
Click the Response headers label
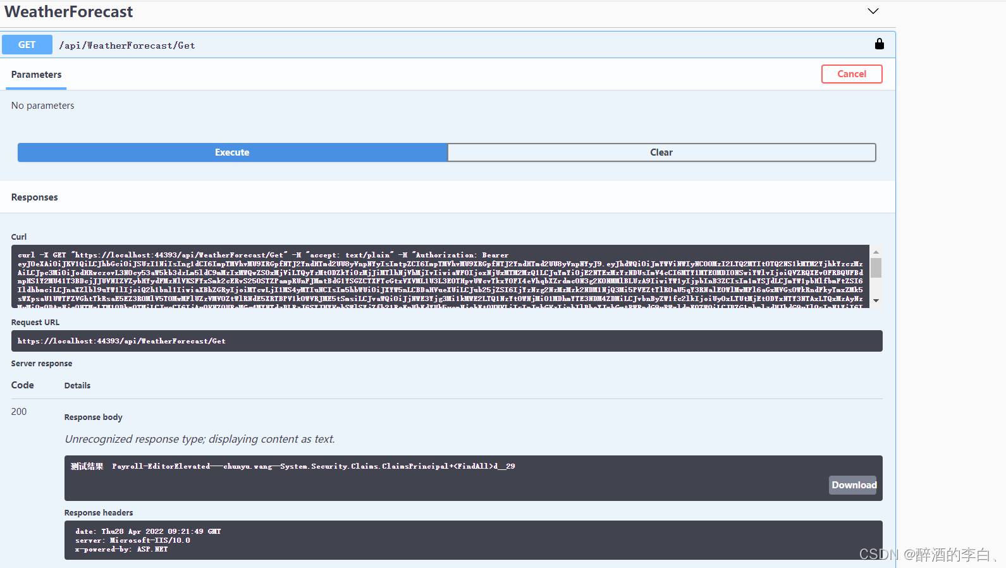pos(99,513)
